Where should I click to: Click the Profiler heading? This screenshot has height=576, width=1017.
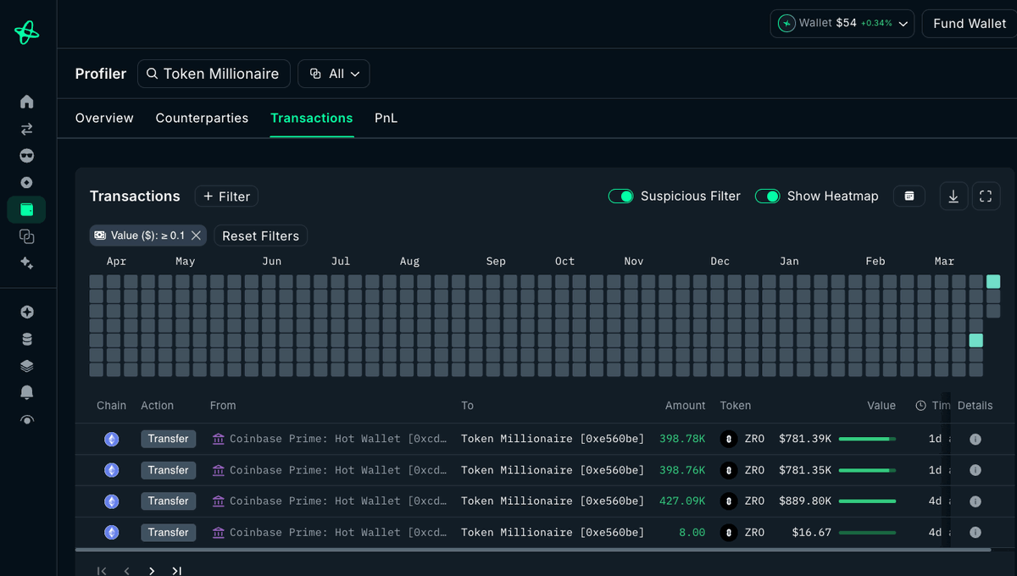[x=101, y=74]
